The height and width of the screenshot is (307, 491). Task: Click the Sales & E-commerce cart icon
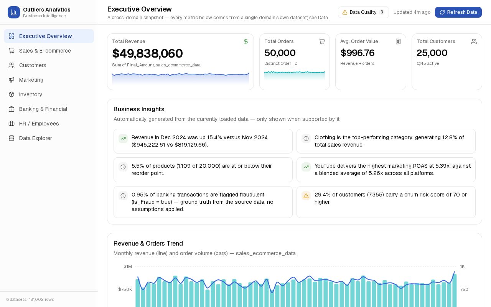coord(12,51)
